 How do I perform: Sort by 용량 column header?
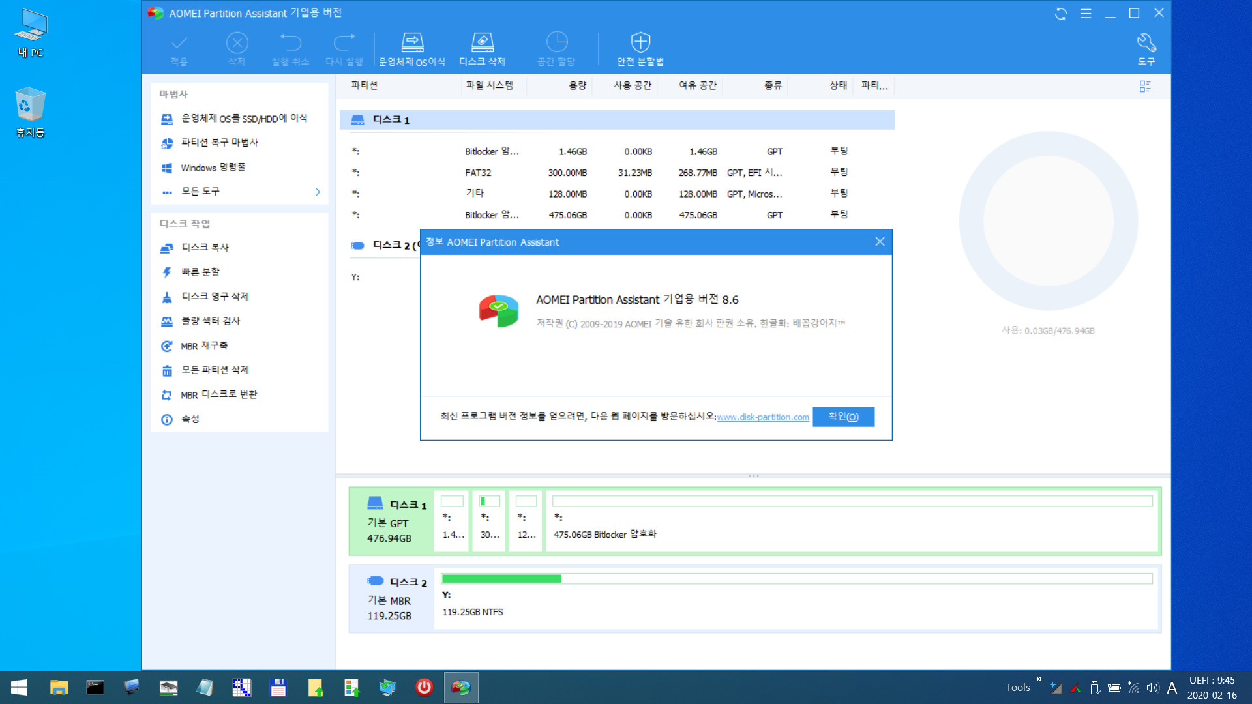point(578,85)
